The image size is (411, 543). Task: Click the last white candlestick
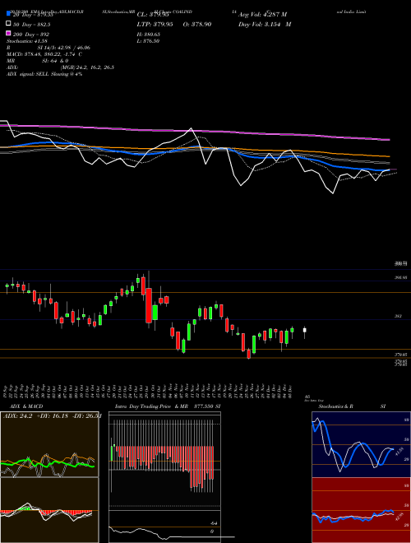[304, 331]
